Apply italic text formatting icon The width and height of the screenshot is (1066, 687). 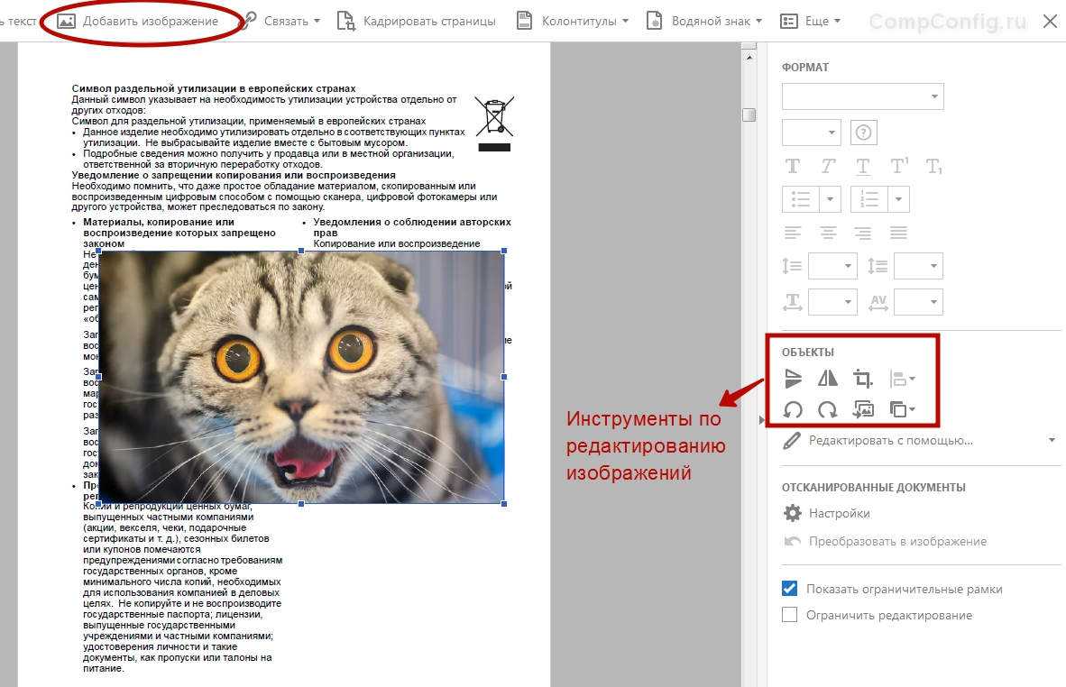[x=827, y=166]
